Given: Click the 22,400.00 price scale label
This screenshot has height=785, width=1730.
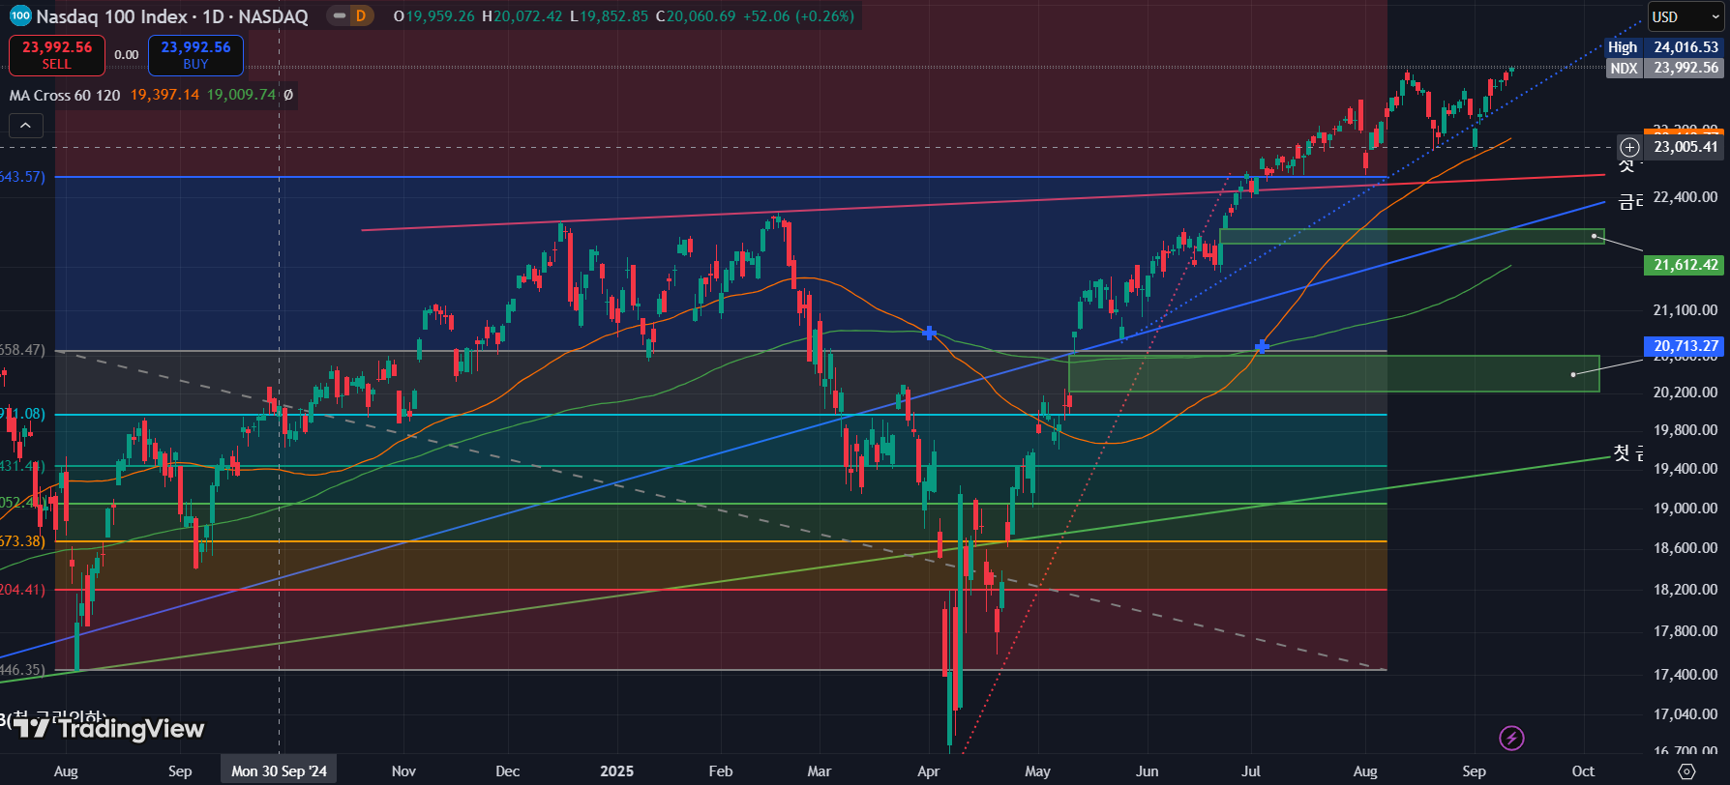Looking at the screenshot, I should coord(1685,197).
